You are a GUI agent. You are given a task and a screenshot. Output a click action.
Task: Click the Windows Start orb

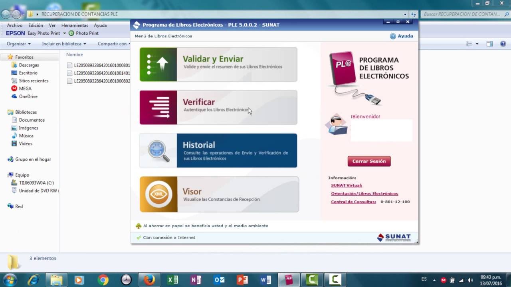click(10, 280)
